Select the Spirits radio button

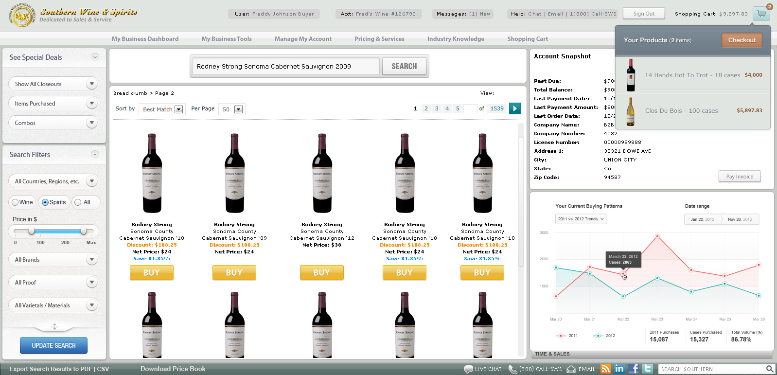pos(45,202)
